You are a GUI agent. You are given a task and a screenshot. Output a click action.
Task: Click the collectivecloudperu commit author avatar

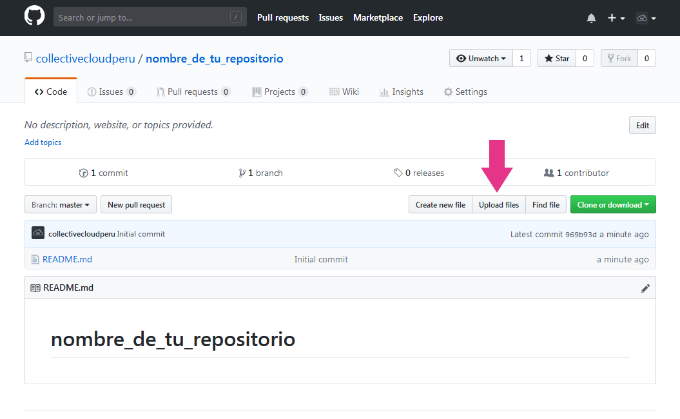[38, 233]
